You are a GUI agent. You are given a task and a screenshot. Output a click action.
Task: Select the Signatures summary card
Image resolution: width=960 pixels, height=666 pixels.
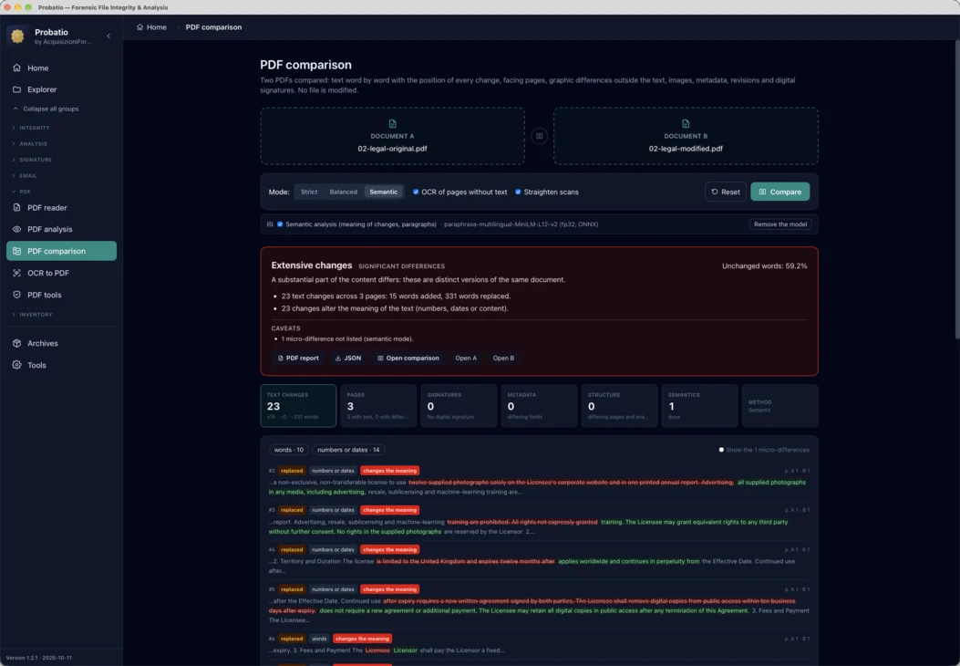coord(459,406)
